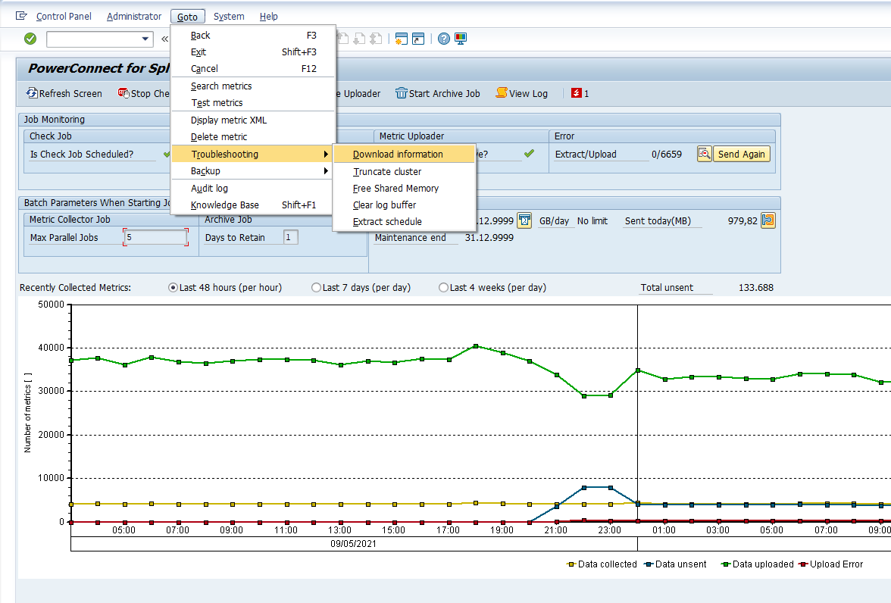
Task: Click the trash can Start Archive Job icon
Action: 402,93
